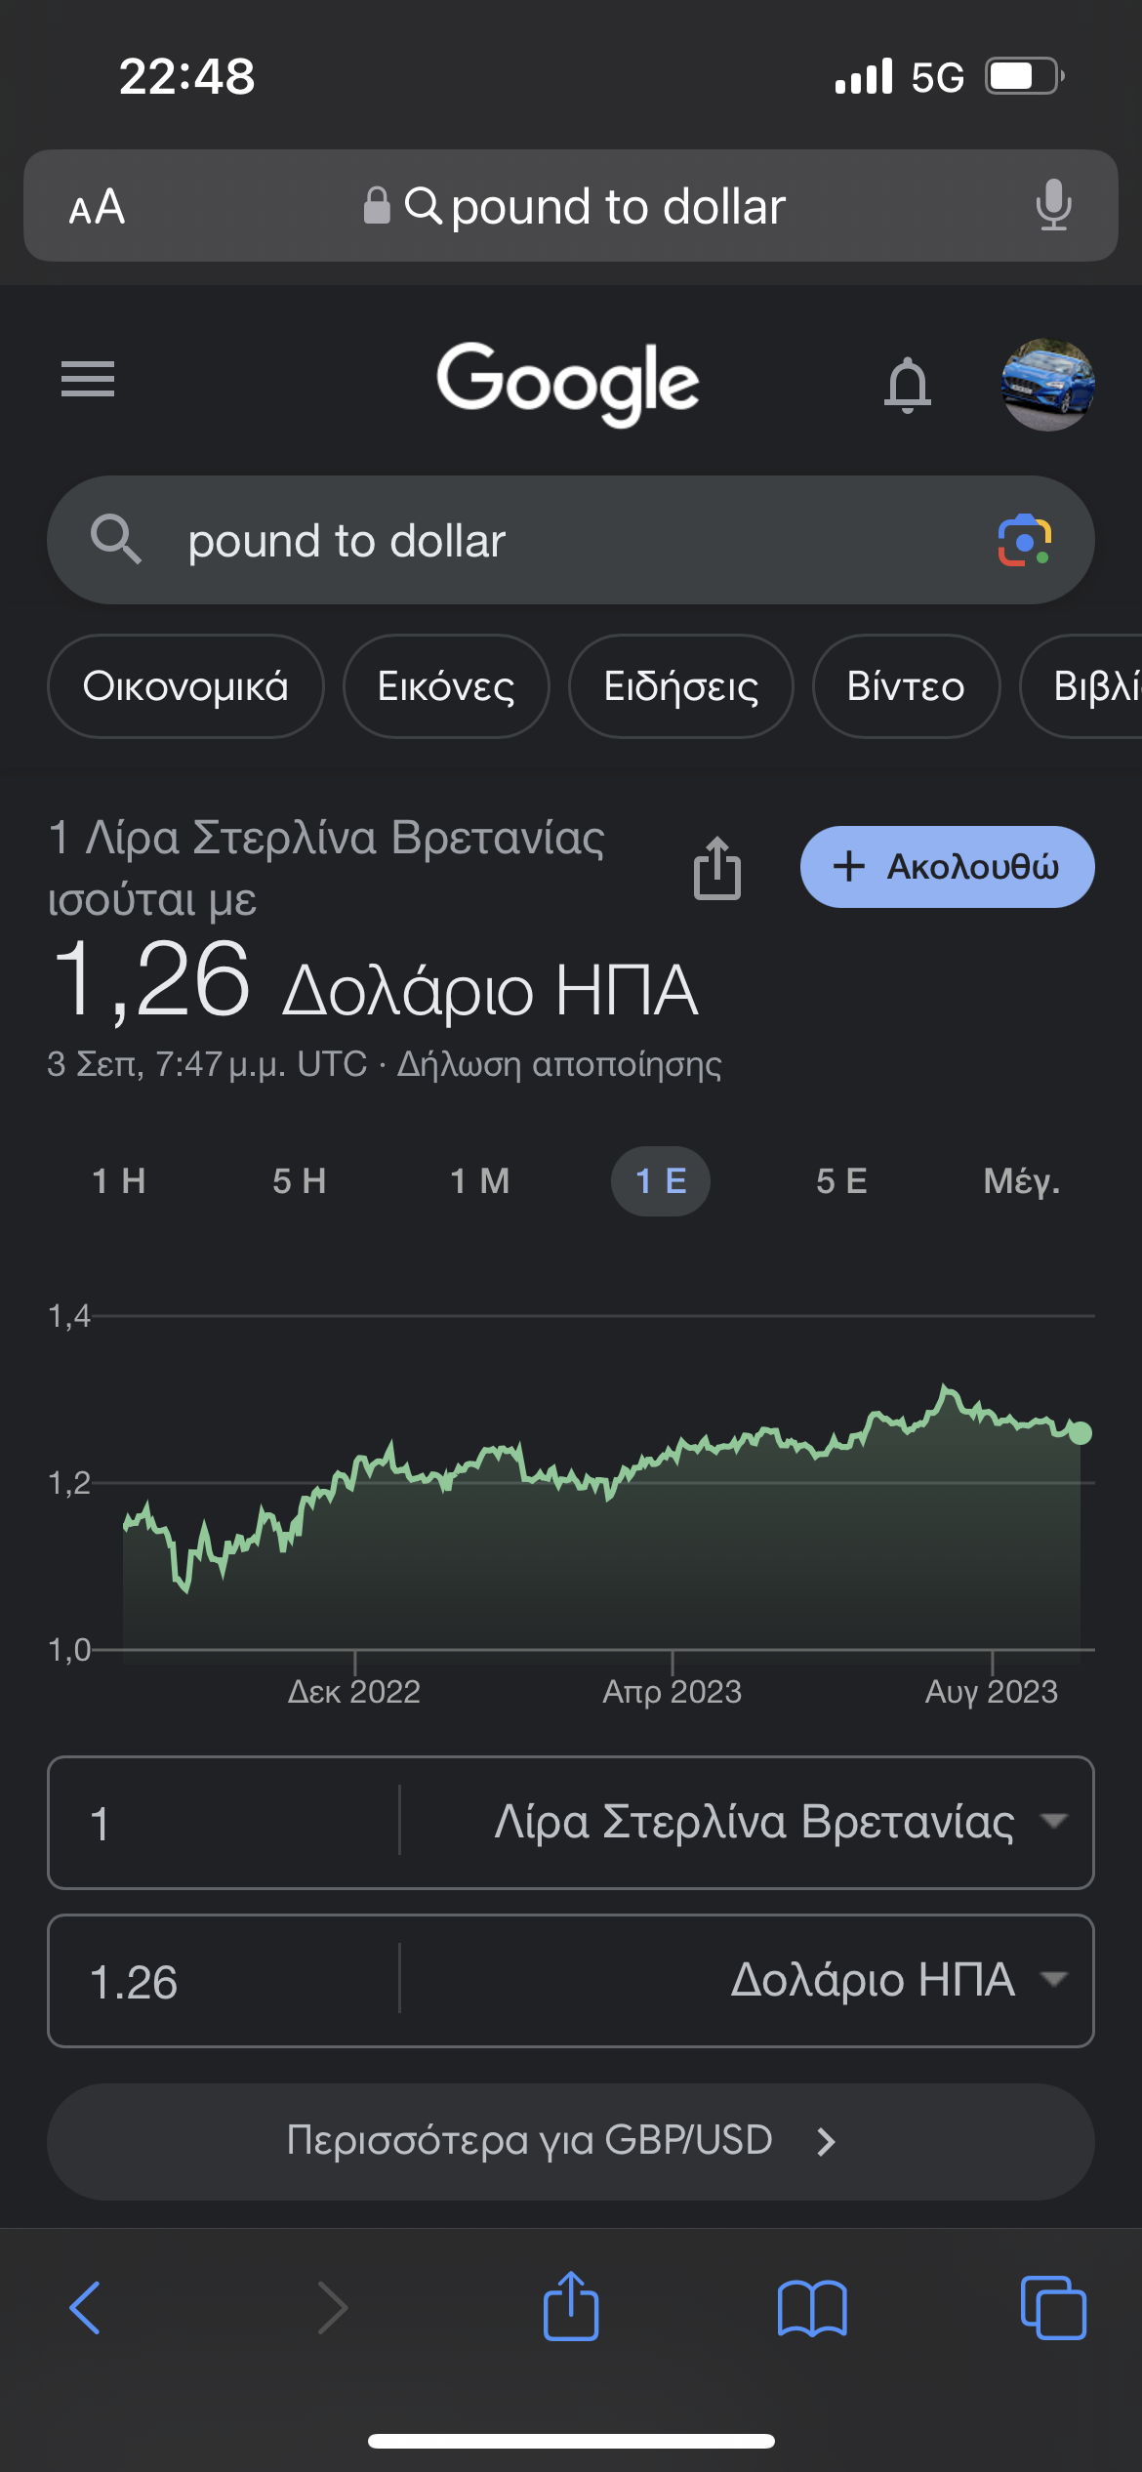Share the currency conversion result
The height and width of the screenshot is (2472, 1142).
[x=717, y=868]
